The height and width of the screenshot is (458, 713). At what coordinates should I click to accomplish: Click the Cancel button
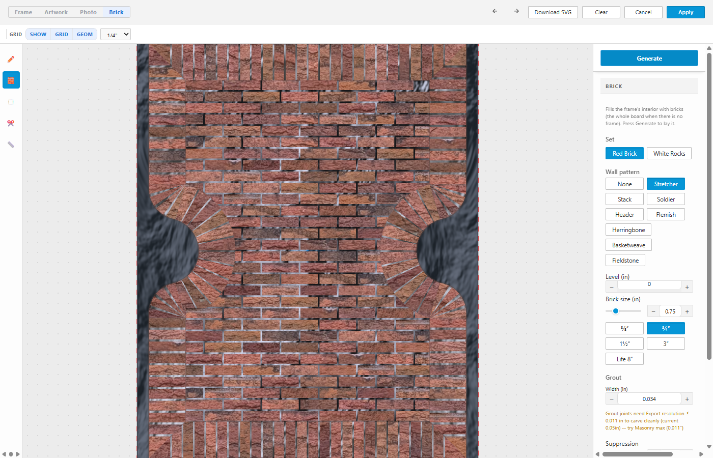643,12
